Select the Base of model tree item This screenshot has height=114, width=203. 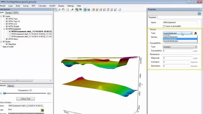[8, 47]
